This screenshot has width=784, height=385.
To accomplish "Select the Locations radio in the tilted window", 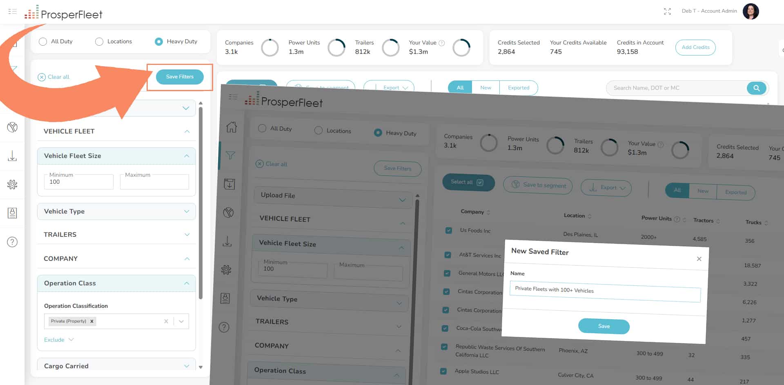I will pos(318,130).
